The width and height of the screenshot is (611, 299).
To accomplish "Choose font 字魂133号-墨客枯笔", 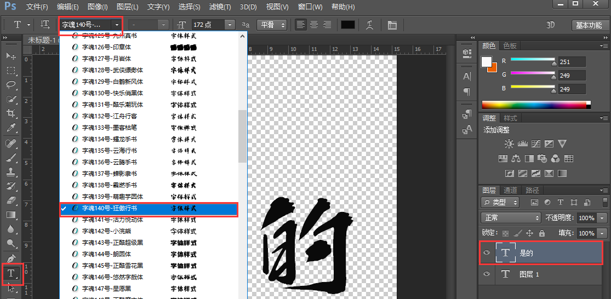I will pyautogui.click(x=149, y=128).
